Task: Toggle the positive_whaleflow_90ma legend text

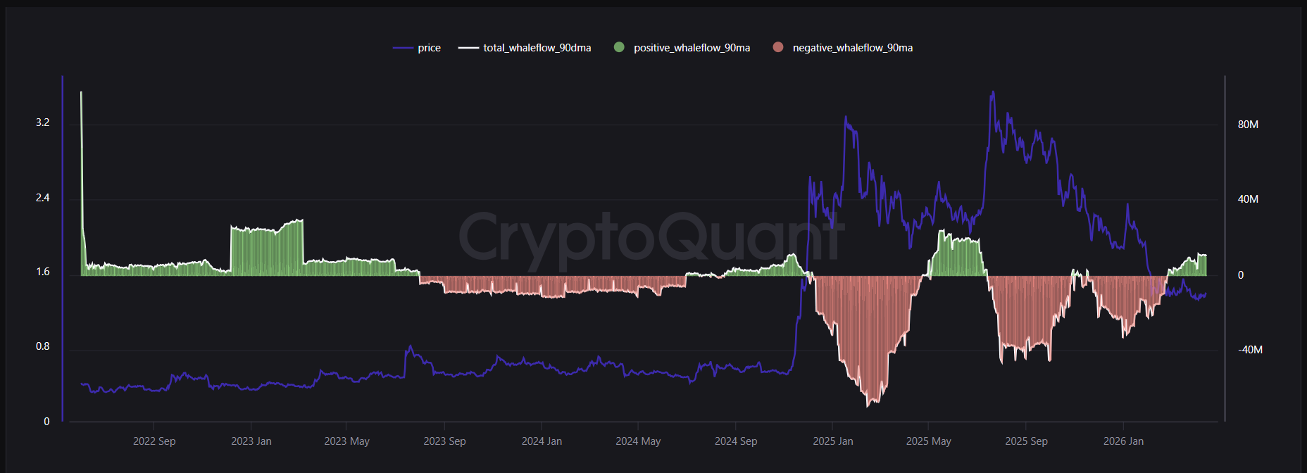Action: (x=692, y=48)
